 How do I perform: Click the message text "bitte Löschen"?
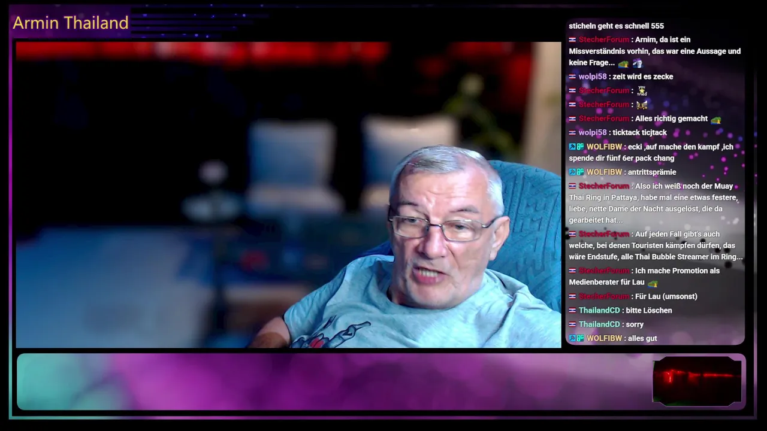(x=649, y=310)
